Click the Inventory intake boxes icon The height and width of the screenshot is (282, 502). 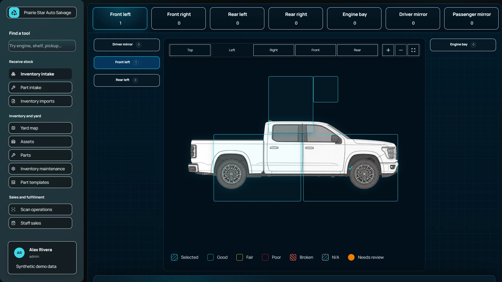(13, 74)
